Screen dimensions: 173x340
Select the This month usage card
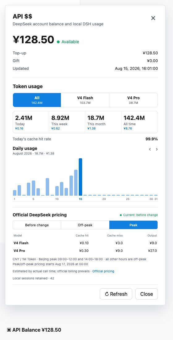(103, 122)
